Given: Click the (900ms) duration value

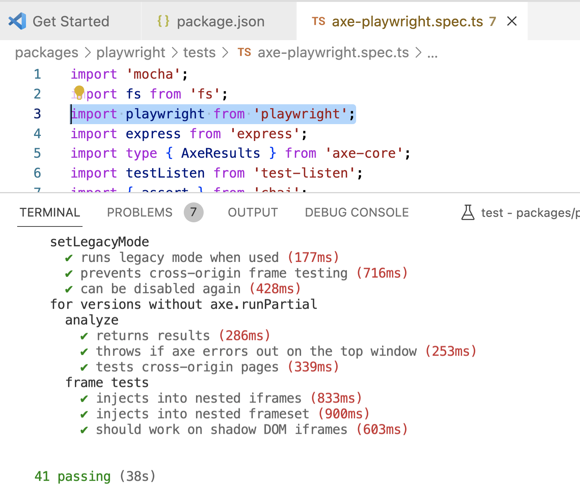Looking at the screenshot, I should click(344, 414).
